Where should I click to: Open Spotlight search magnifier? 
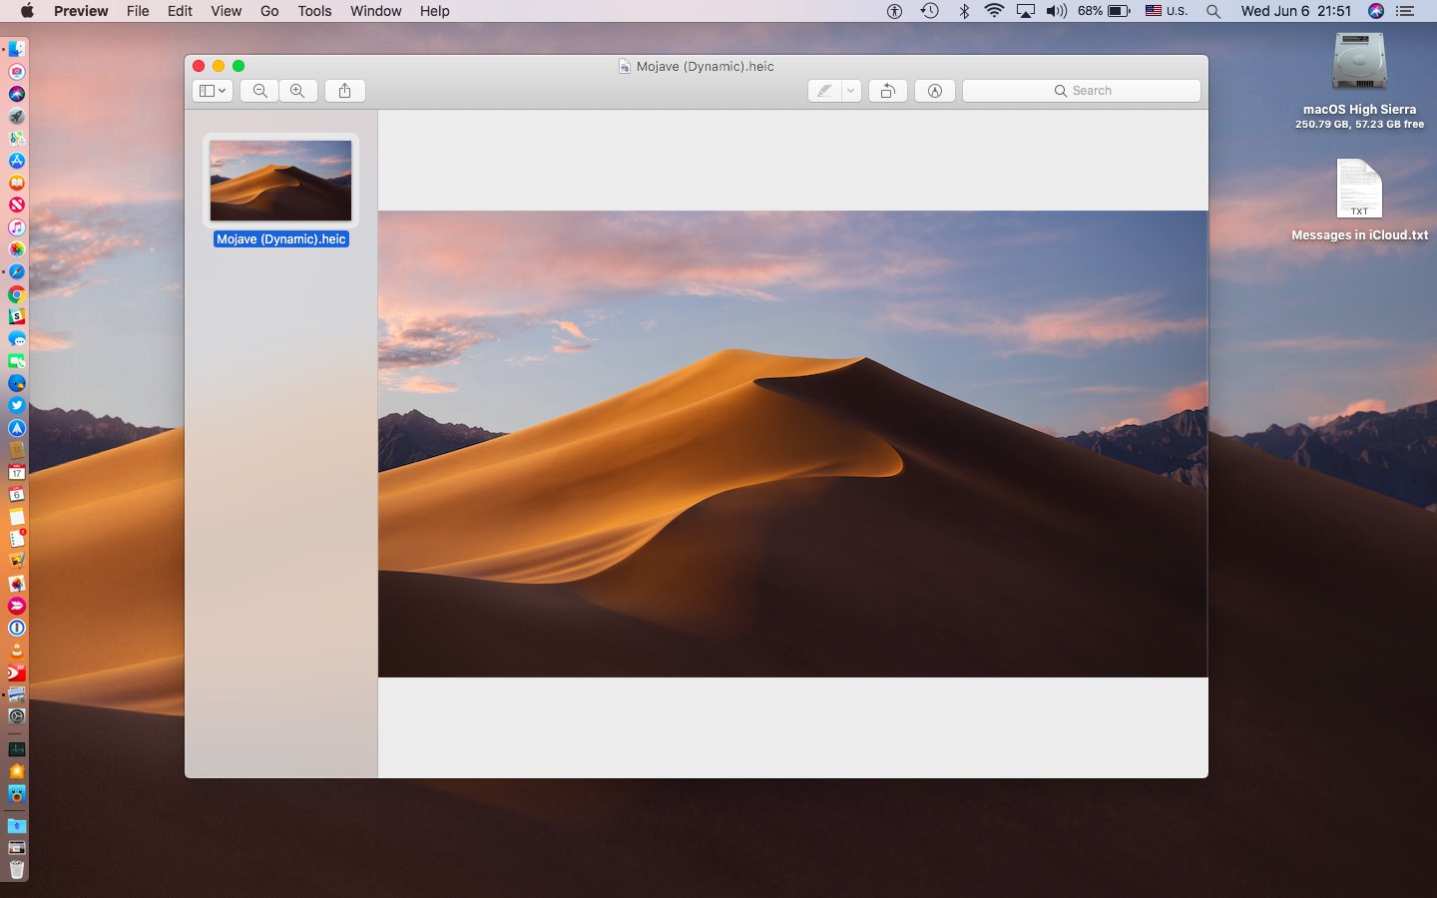(1212, 11)
